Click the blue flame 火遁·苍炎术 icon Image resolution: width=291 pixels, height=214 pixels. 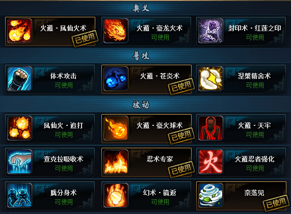point(116,78)
